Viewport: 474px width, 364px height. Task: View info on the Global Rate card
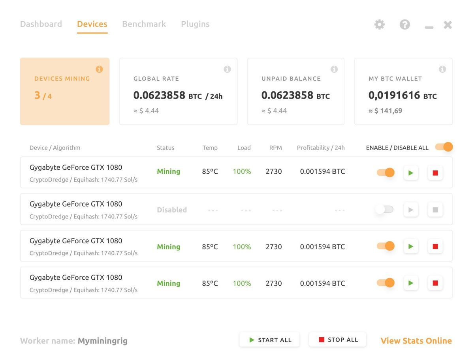pyautogui.click(x=227, y=69)
